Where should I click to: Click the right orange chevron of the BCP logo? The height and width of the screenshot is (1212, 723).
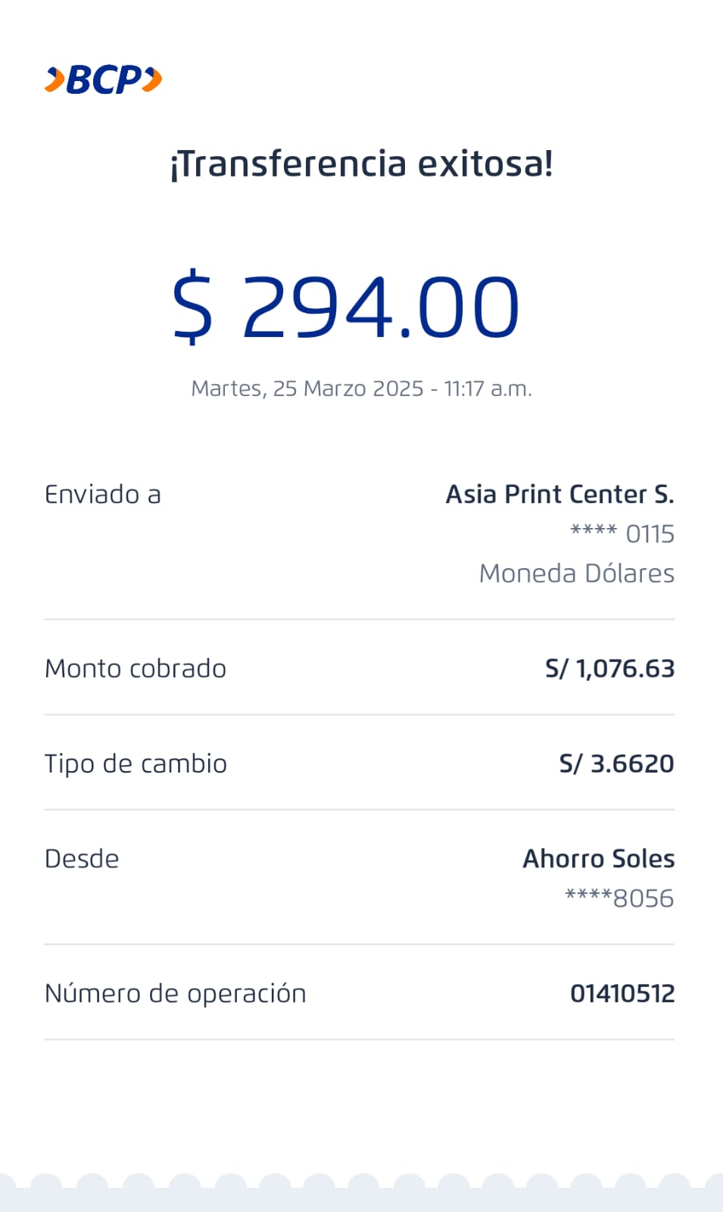tap(152, 80)
